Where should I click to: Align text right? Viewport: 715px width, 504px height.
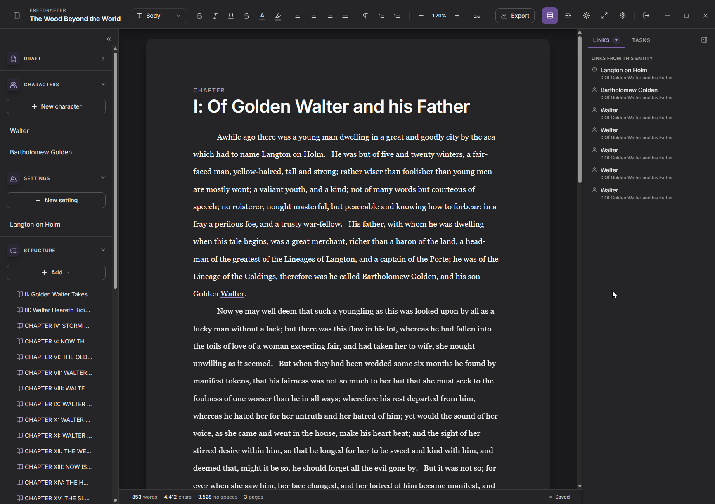tap(329, 16)
